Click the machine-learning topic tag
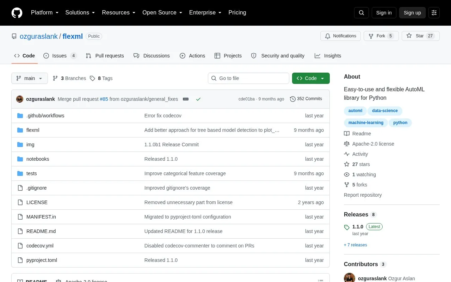This screenshot has height=282, width=451. pyautogui.click(x=366, y=123)
